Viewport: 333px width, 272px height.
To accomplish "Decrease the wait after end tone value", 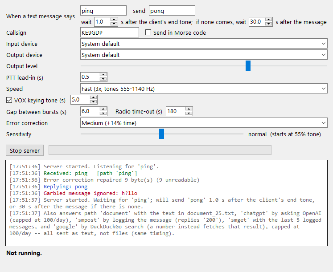I will coord(114,24).
